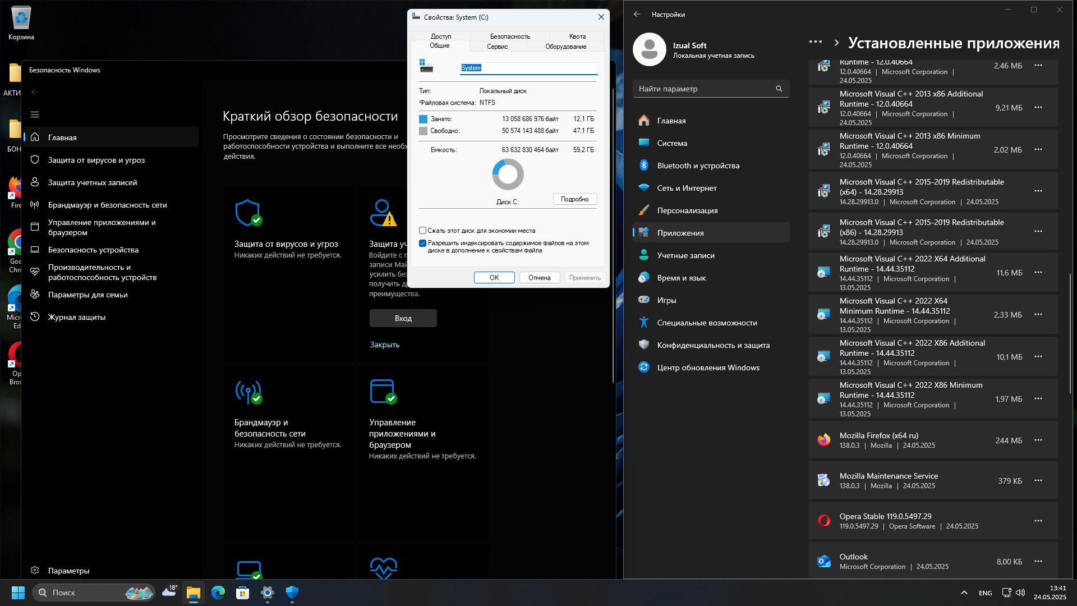The image size is (1077, 606).
Task: Click the disk name field containing System
Action: click(529, 68)
